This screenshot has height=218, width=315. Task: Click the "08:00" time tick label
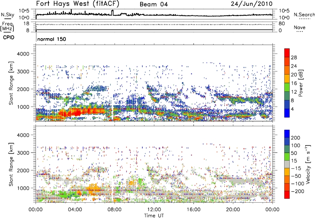click(x=115, y=209)
